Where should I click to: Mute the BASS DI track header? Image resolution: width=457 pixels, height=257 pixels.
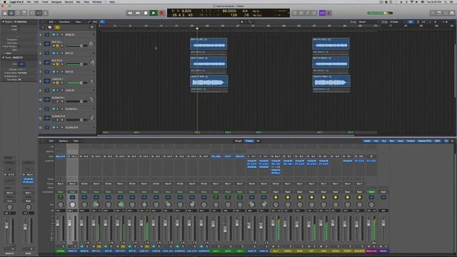[54, 35]
